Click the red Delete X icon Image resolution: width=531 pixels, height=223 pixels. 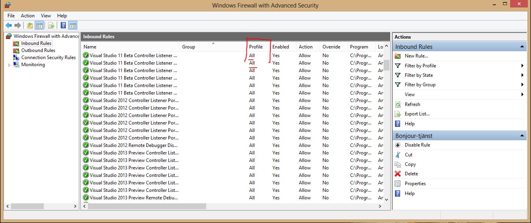398,174
